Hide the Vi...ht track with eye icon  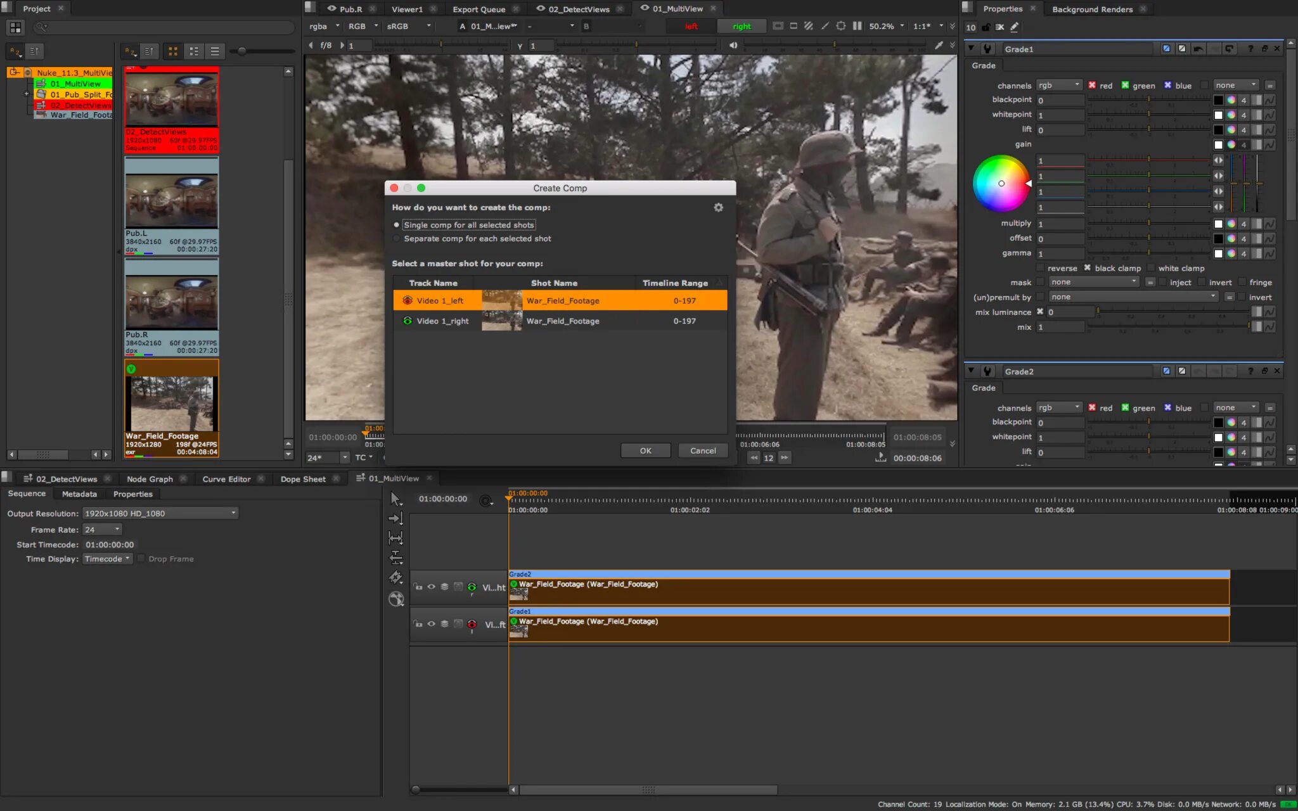click(431, 587)
